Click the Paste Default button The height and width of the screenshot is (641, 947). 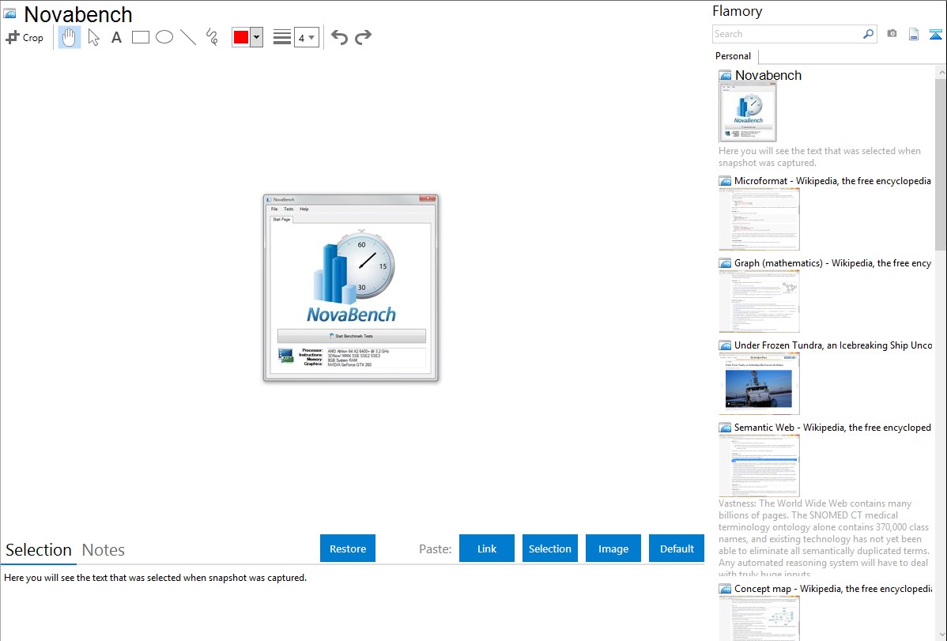[x=677, y=548]
